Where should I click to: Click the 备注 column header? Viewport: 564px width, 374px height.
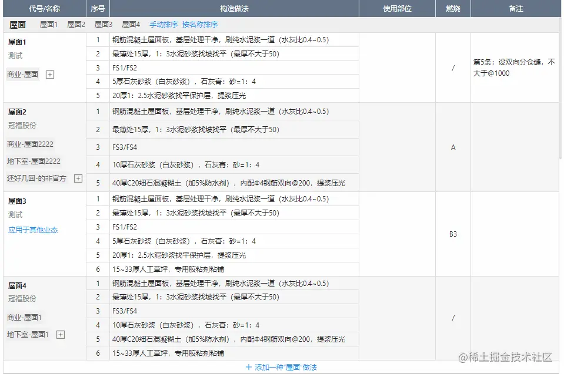tap(516, 9)
